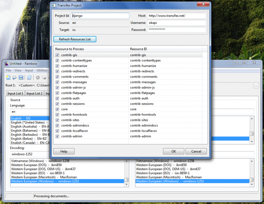The height and width of the screenshot is (204, 264).
Task: Select Western European (DOS) ibm850 in left list
Action: tap(67, 165)
